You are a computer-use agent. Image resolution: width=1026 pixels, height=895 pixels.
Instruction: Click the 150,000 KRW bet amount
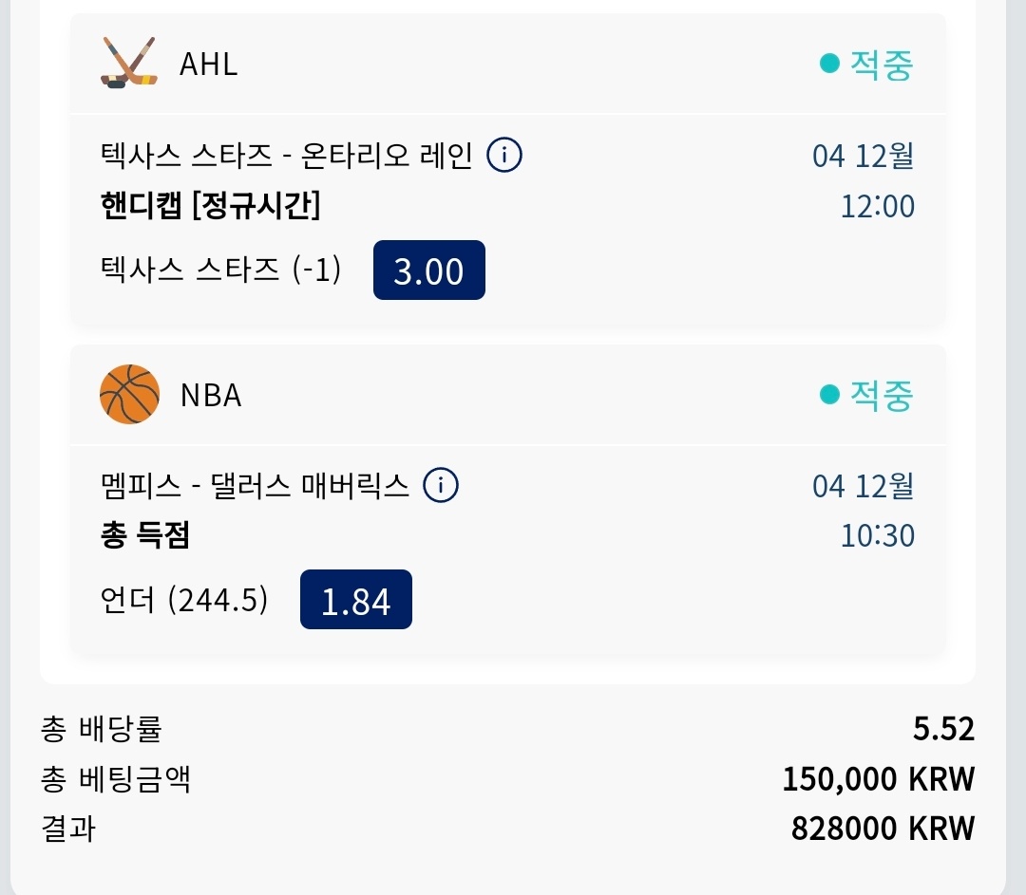879,779
